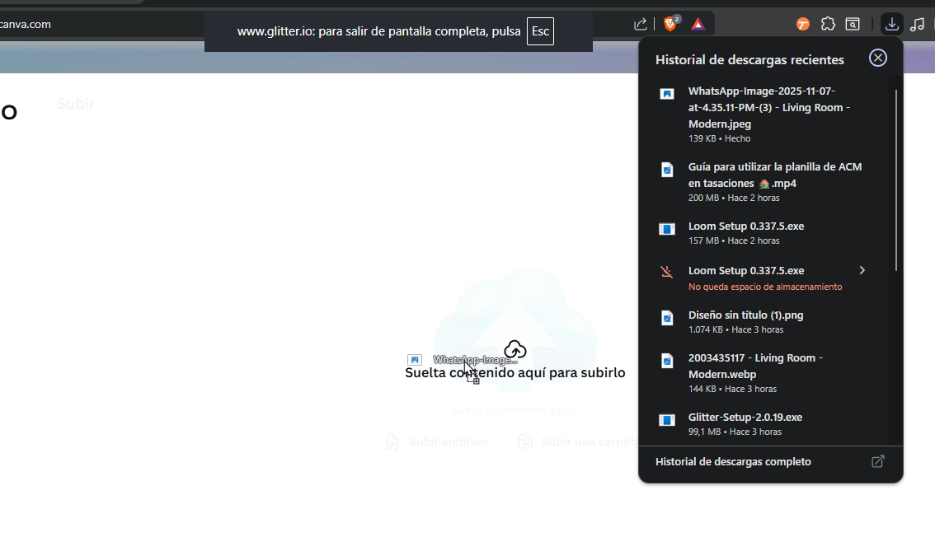The image size is (935, 537).
Task: Click the music note media control icon
Action: pyautogui.click(x=917, y=24)
